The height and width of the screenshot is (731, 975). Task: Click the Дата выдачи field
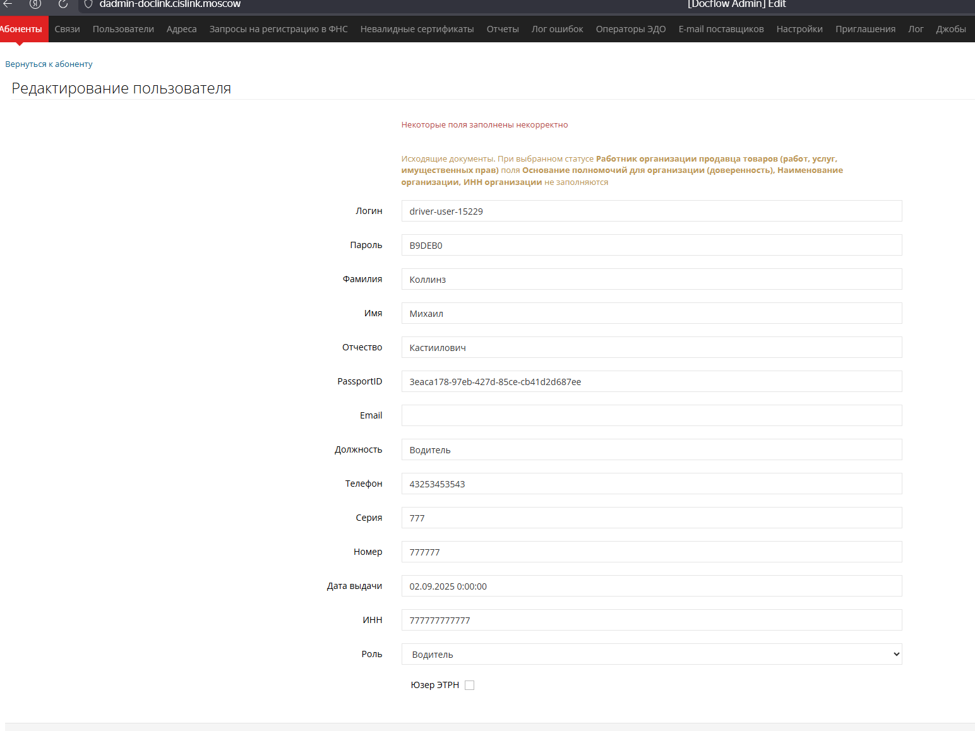(652, 586)
